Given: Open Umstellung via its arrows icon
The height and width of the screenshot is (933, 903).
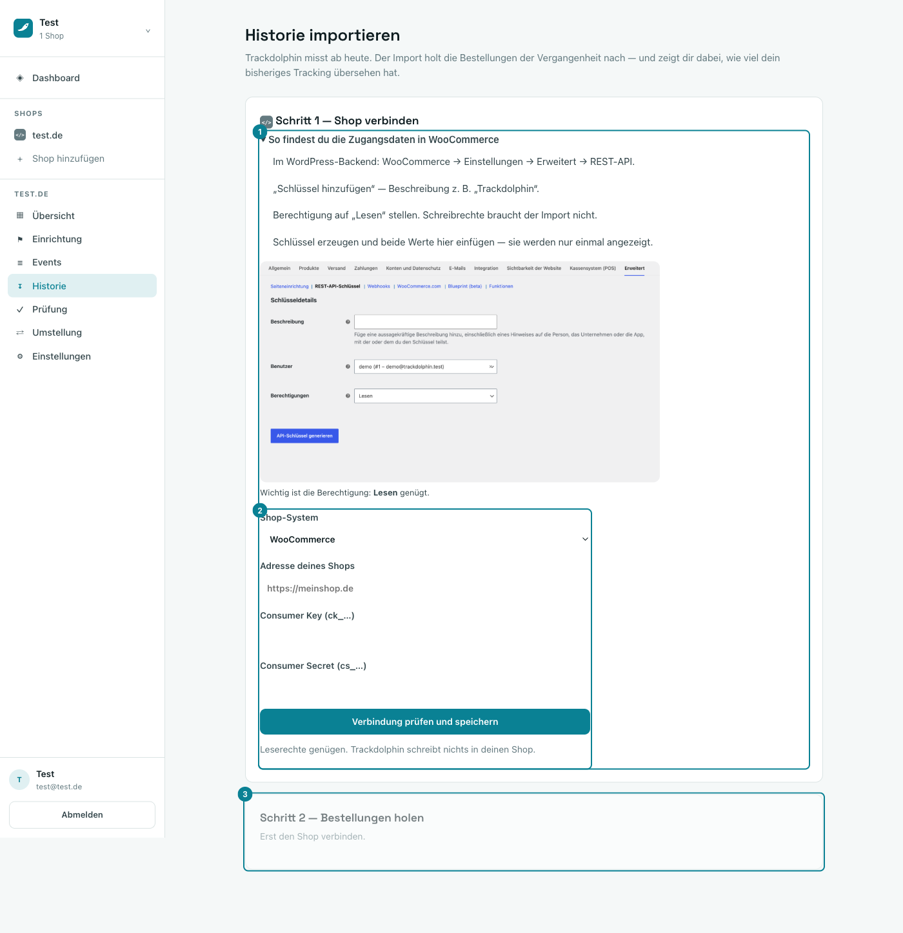Looking at the screenshot, I should [20, 332].
